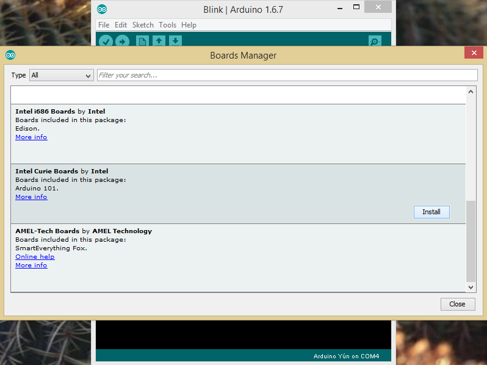Click the scrollbar down arrow in boards list

[471, 287]
